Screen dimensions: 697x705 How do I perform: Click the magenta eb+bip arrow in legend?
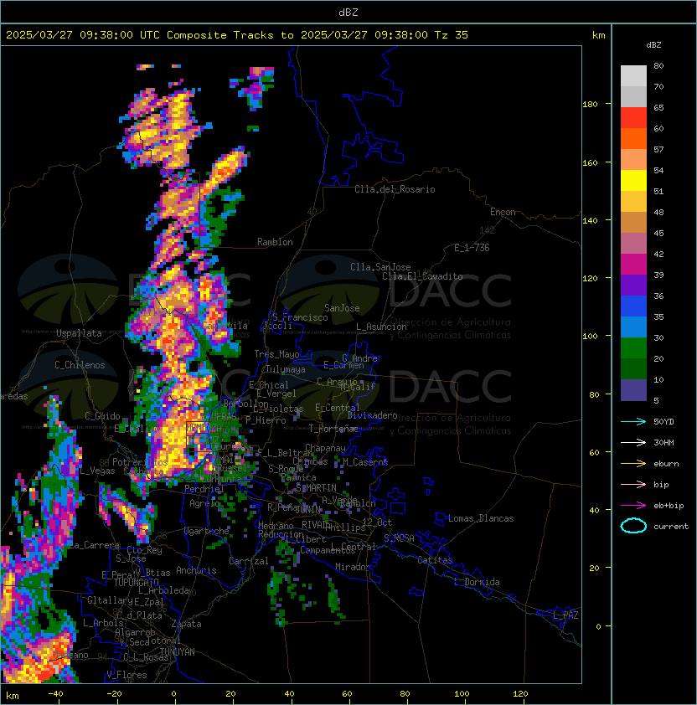633,506
